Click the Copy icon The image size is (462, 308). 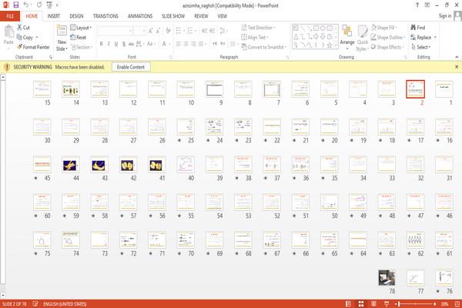pos(19,37)
